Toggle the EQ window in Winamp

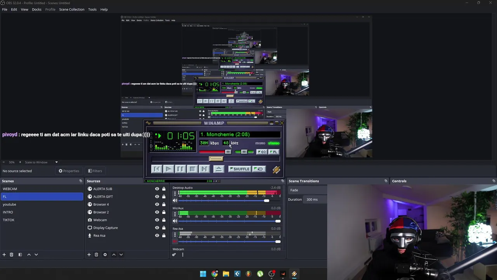(262, 152)
